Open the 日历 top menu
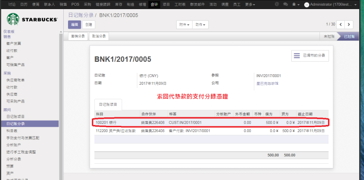 tap(23, 4)
